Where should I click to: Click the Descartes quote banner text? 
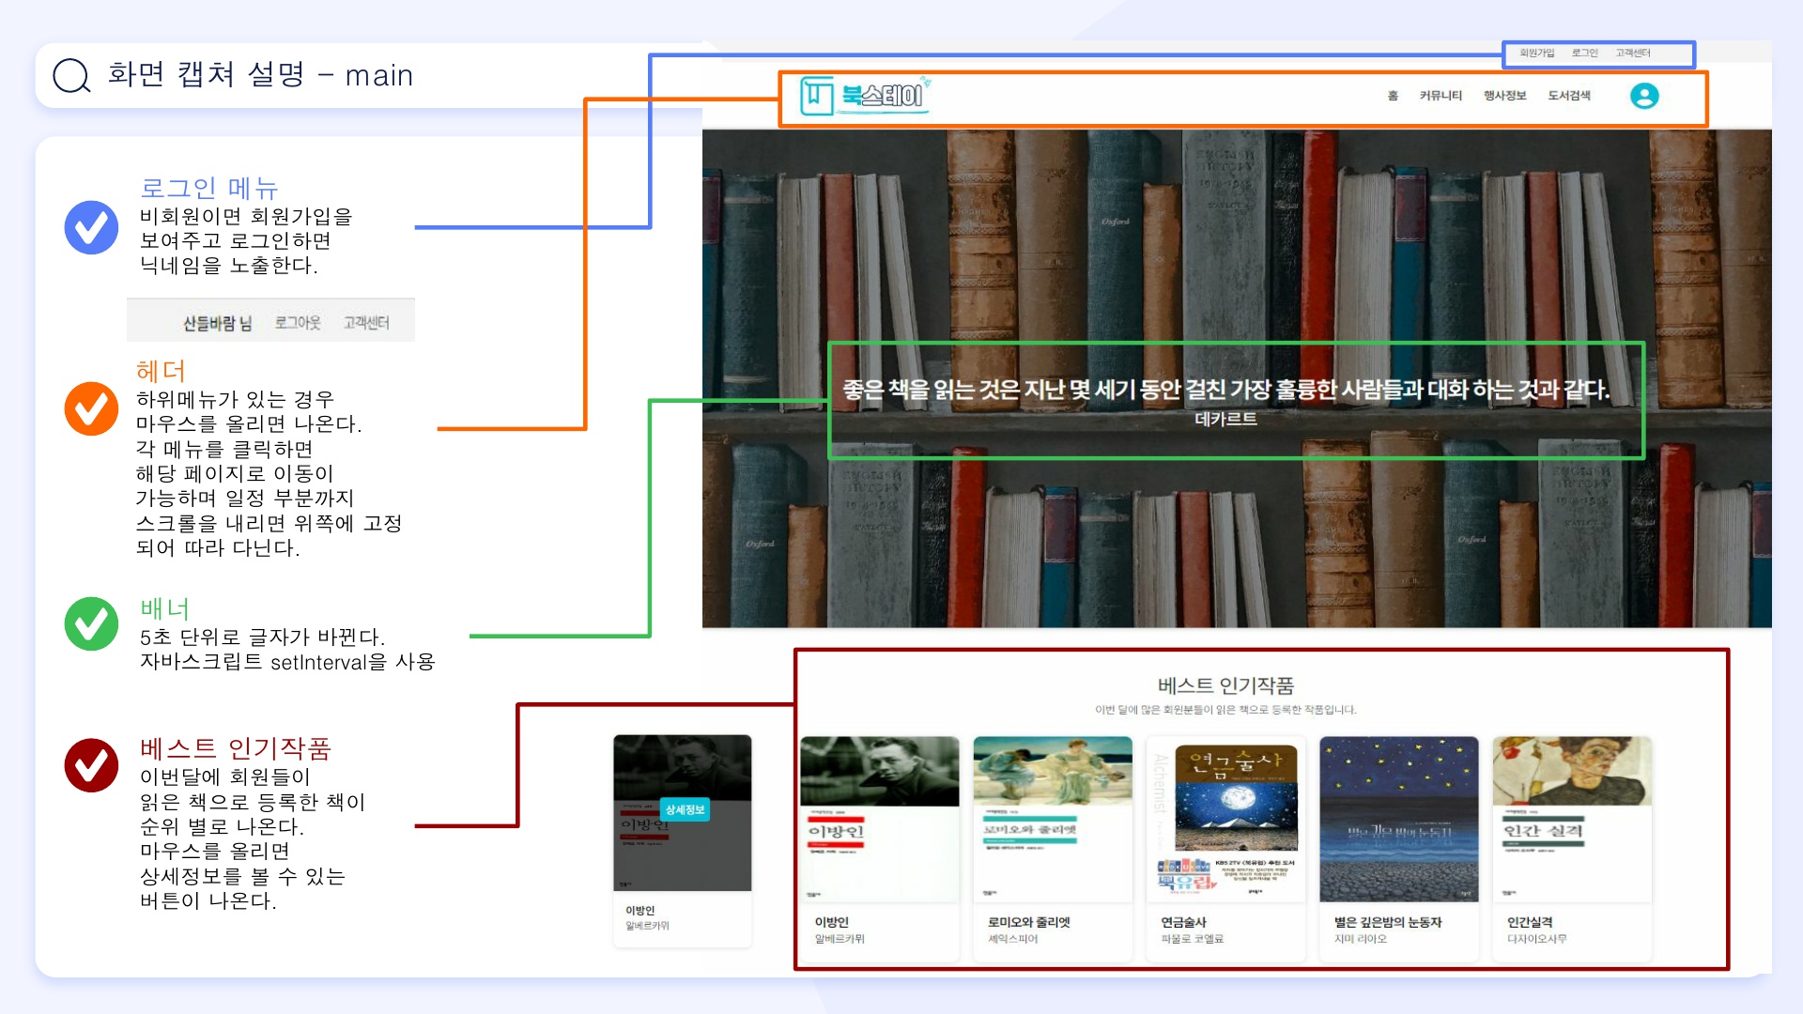tap(1225, 390)
